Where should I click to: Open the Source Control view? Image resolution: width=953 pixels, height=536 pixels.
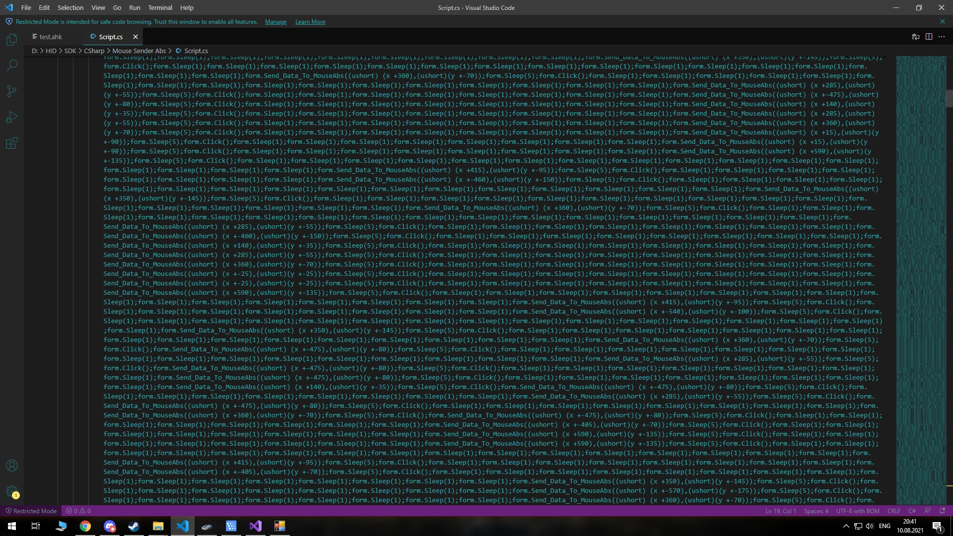tap(12, 91)
